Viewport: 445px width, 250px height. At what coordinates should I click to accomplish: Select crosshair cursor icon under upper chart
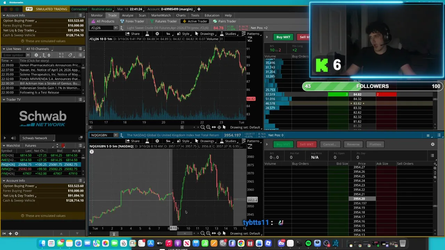[219, 127]
